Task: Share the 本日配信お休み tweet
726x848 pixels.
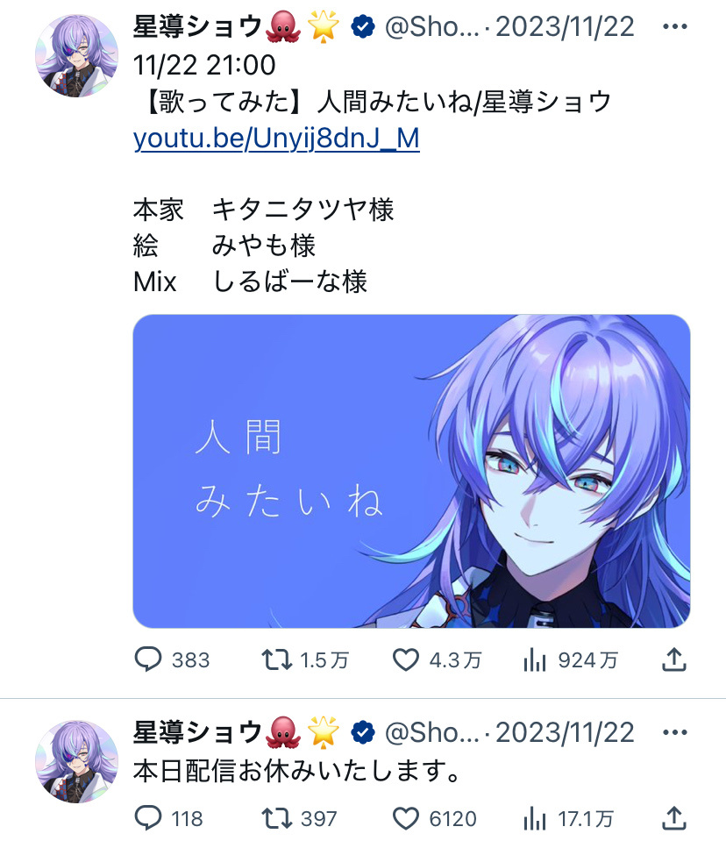Action: tap(674, 818)
